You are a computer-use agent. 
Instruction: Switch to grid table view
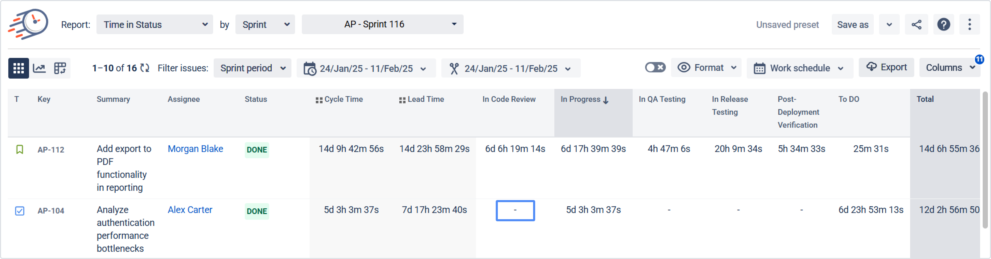pos(18,68)
